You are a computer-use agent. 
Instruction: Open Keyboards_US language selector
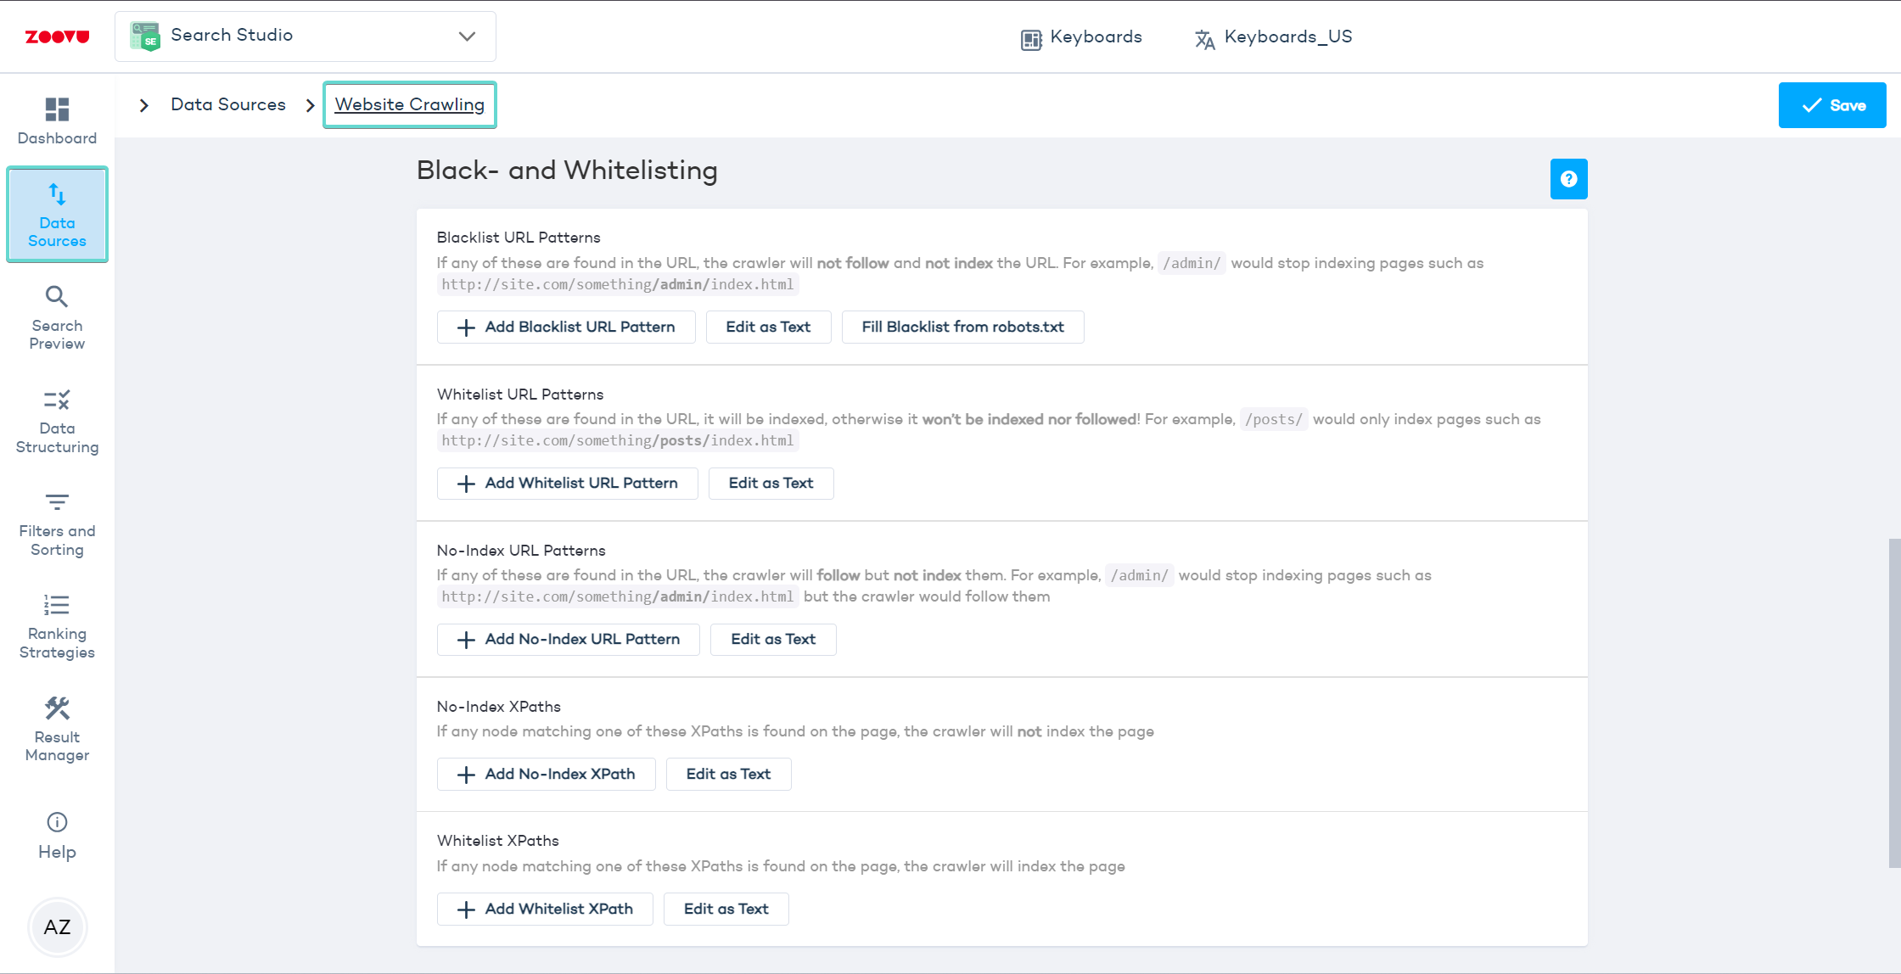click(1274, 37)
